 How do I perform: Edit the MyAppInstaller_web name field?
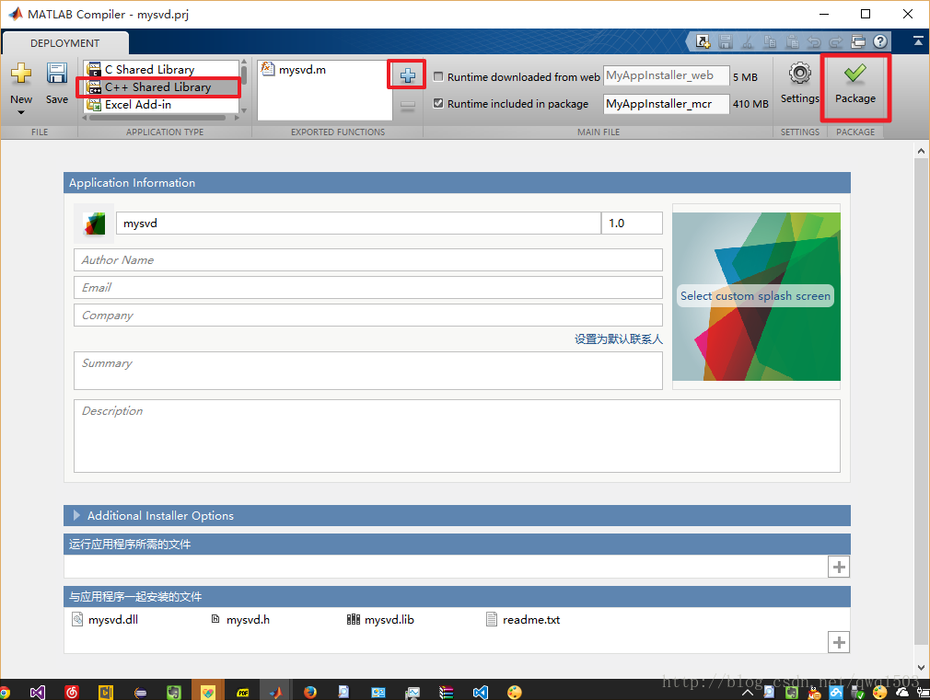(x=666, y=75)
